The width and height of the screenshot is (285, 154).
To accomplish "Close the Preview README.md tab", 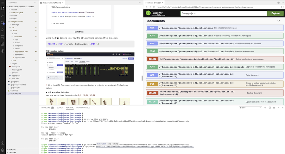I will [63, 3].
